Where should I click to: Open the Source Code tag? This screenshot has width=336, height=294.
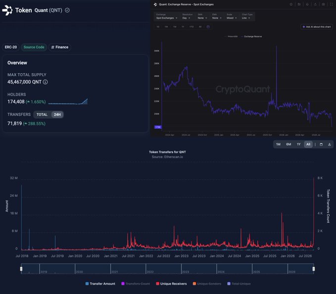pos(34,47)
